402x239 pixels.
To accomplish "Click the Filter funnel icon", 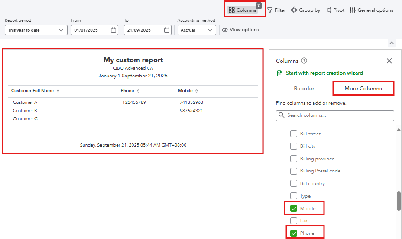I will [x=270, y=10].
